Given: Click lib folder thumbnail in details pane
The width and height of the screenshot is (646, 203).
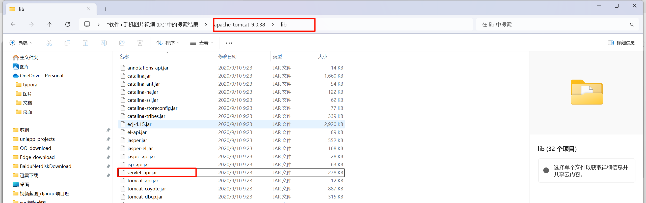Looking at the screenshot, I should click(587, 92).
